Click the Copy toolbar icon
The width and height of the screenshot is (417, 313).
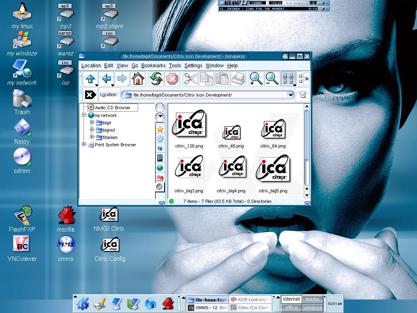pos(206,79)
